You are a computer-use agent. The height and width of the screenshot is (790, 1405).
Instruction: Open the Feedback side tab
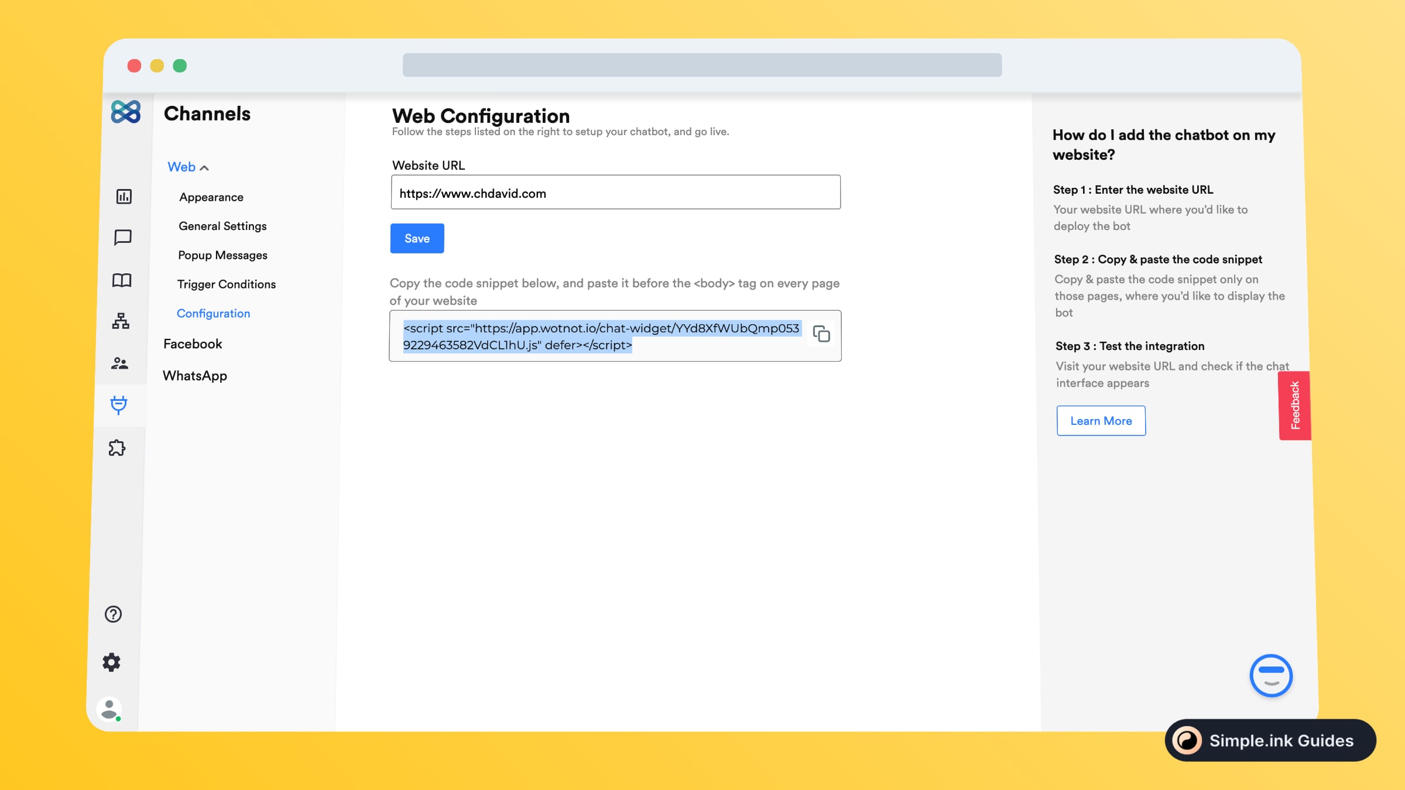tap(1294, 406)
